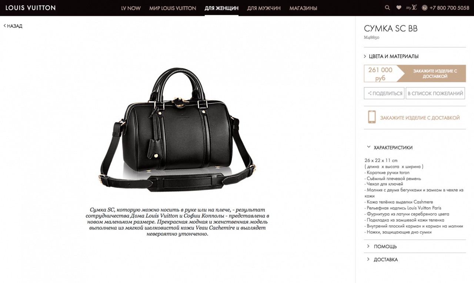Click the beige Закажите изделие с доставкой button

pos(434,74)
